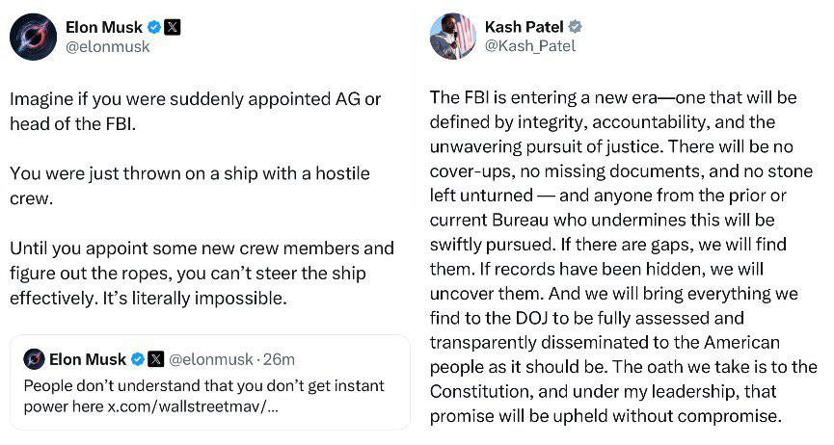
Task: Click the Elon Musk name in the quoted tweet
Action: pyautogui.click(x=87, y=359)
